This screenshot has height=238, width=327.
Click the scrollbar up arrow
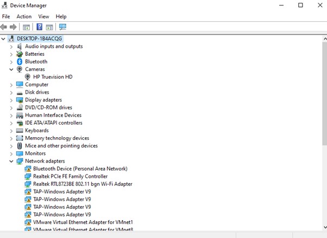pos(325,39)
